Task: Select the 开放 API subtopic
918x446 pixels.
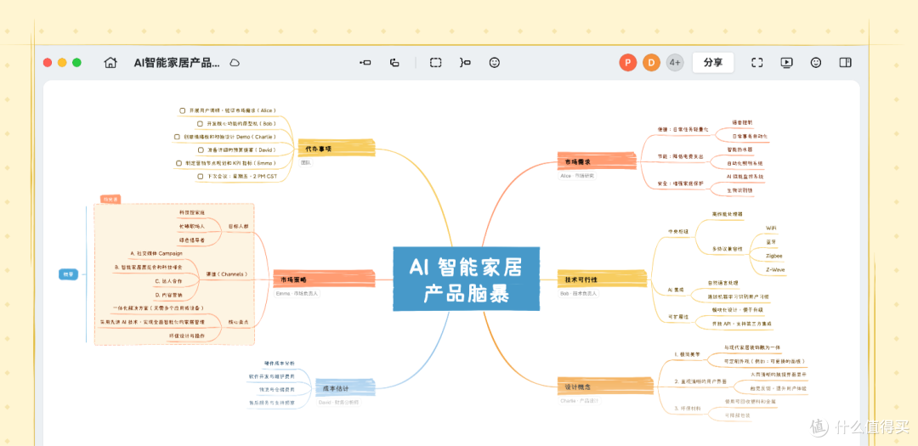Action: point(741,324)
